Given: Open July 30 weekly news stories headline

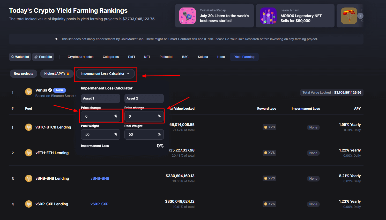Looking at the screenshot, I should [x=225, y=18].
